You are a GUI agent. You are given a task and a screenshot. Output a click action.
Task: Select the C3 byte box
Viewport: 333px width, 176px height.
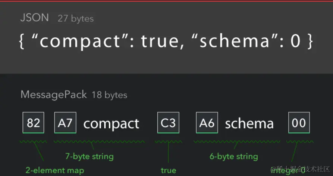[x=168, y=123]
